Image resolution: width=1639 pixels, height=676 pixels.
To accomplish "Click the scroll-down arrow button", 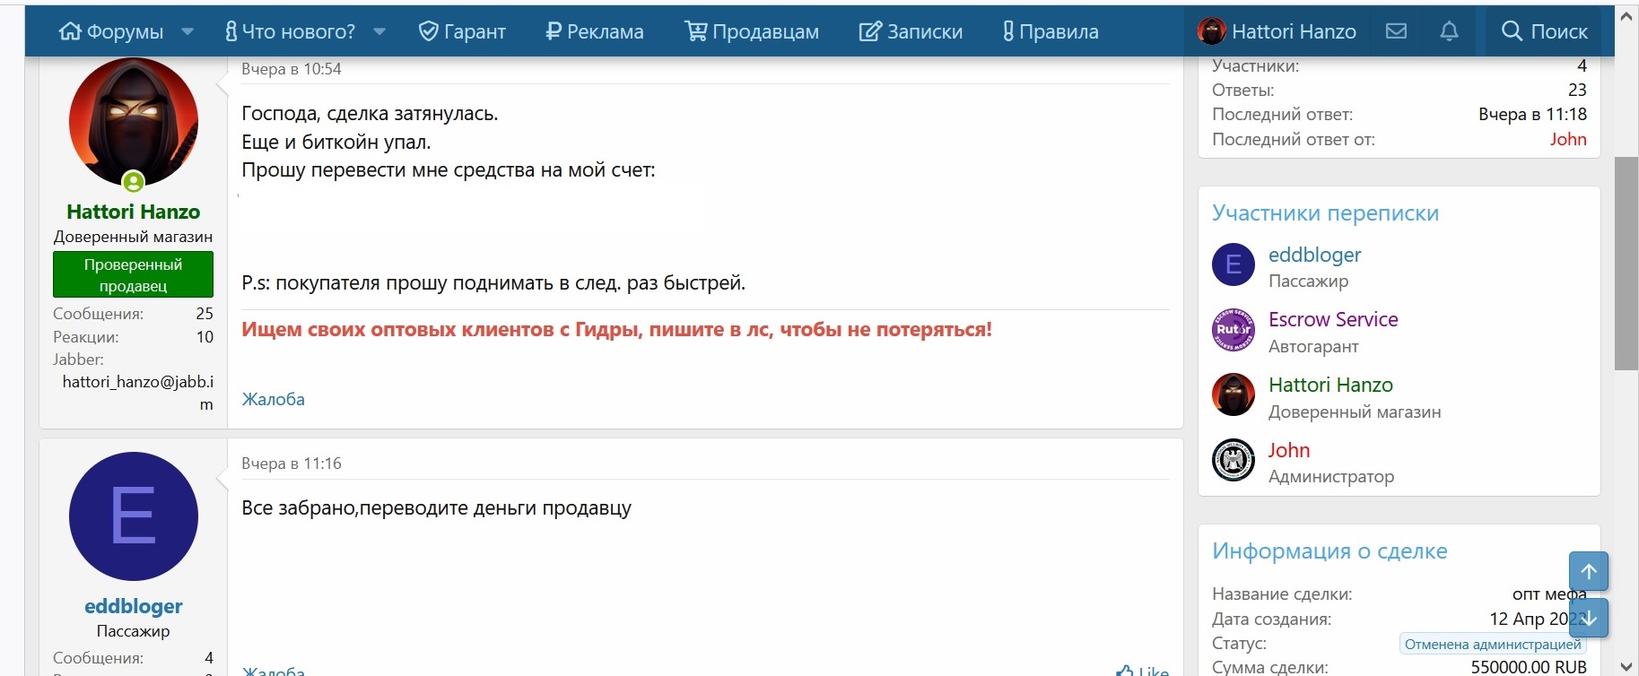I will [1588, 618].
